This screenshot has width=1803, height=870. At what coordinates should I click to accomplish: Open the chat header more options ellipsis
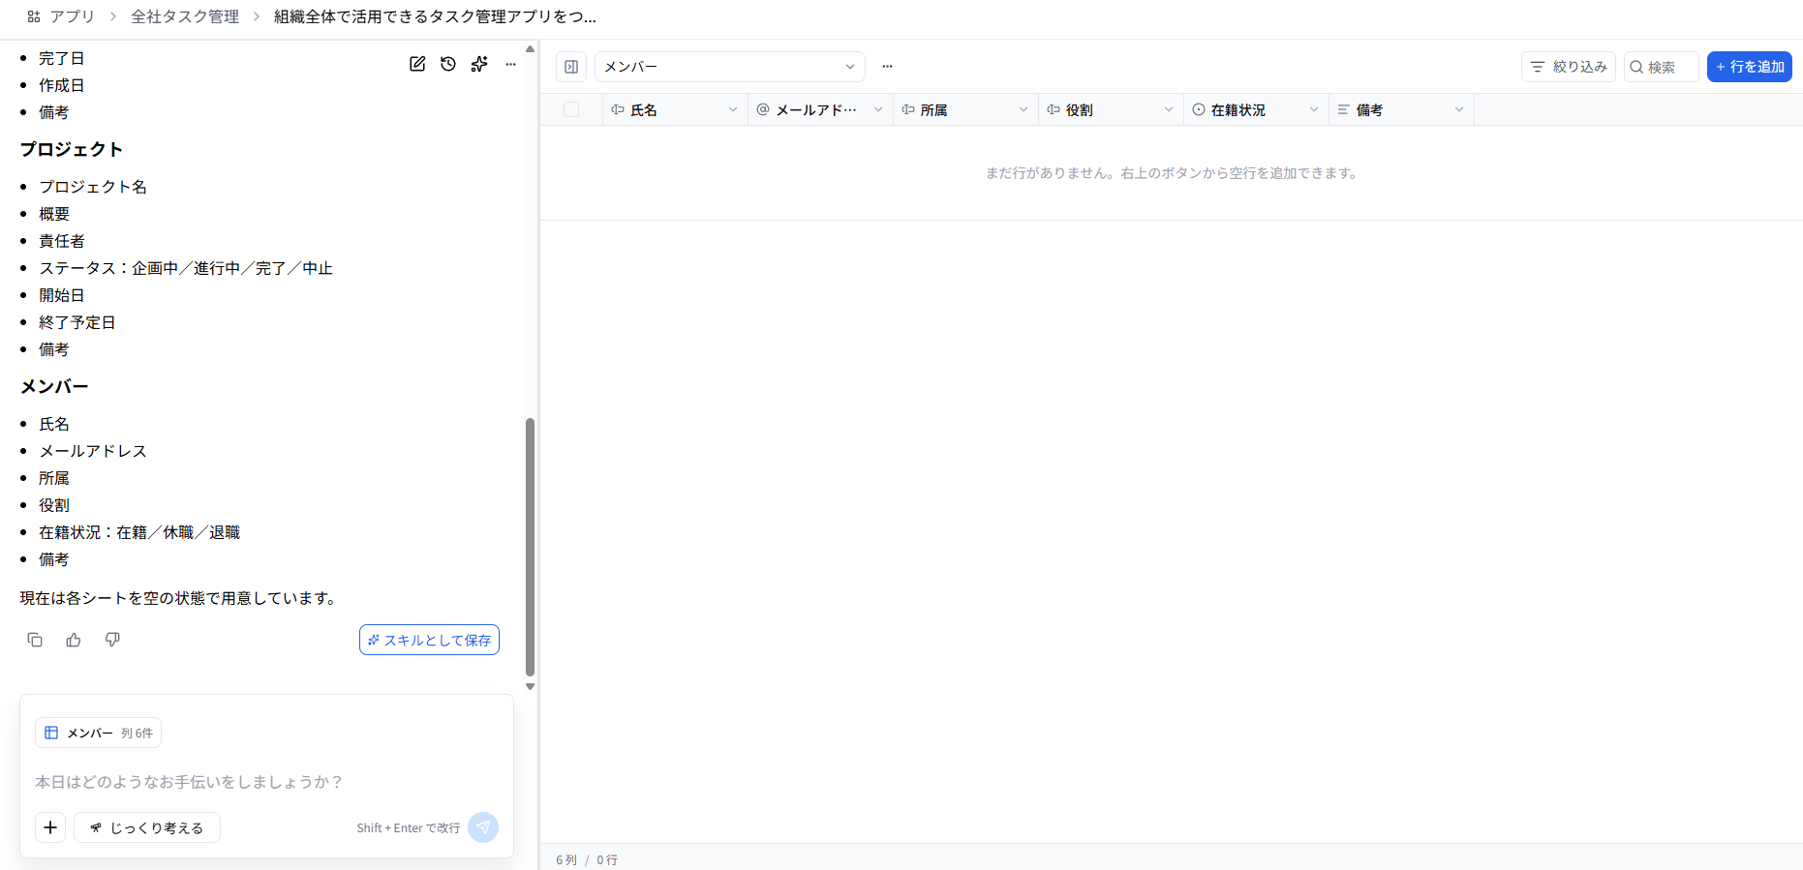(510, 64)
